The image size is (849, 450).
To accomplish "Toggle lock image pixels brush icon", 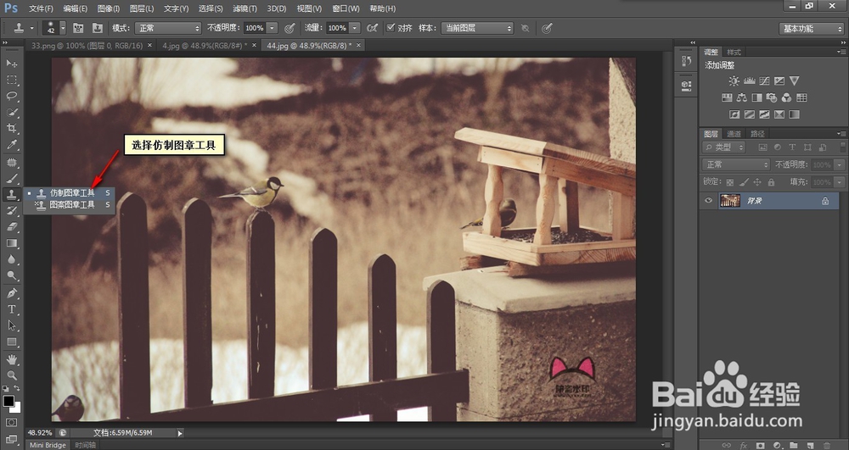I will click(744, 182).
